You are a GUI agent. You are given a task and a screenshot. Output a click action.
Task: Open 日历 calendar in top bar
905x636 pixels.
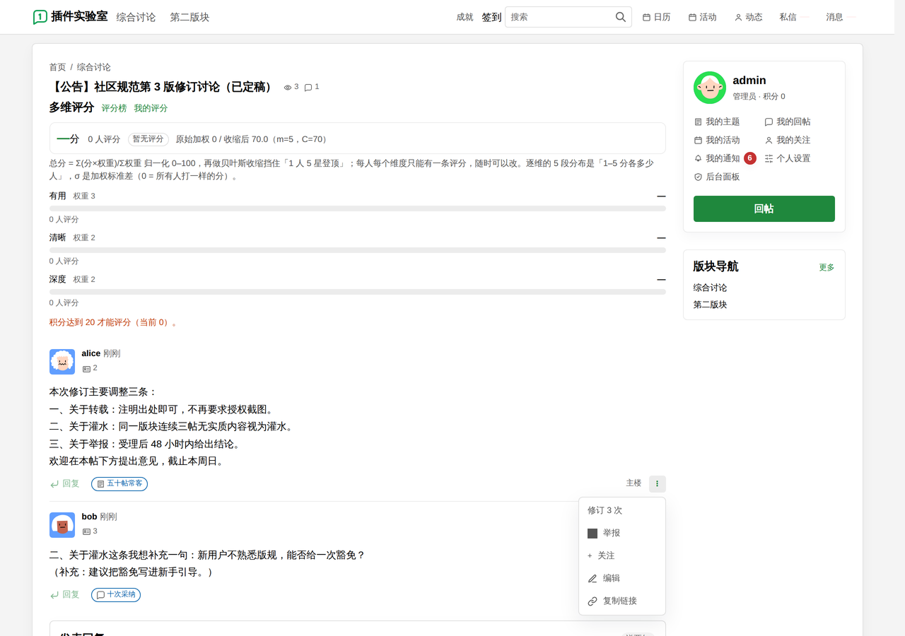tap(656, 17)
